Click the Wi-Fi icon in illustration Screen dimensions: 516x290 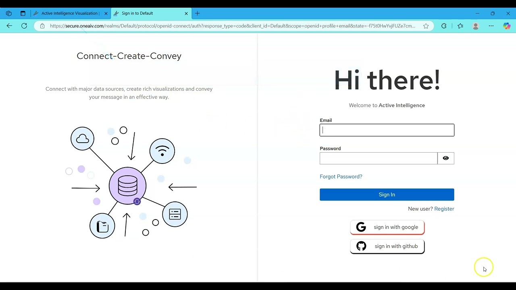(x=162, y=151)
